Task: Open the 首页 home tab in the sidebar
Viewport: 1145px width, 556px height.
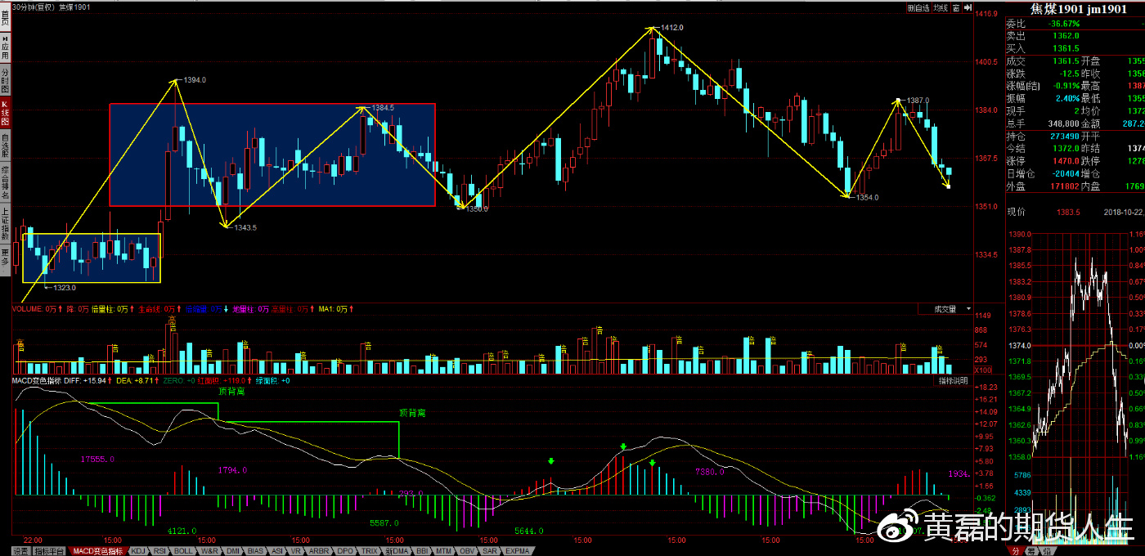Action: coord(5,18)
